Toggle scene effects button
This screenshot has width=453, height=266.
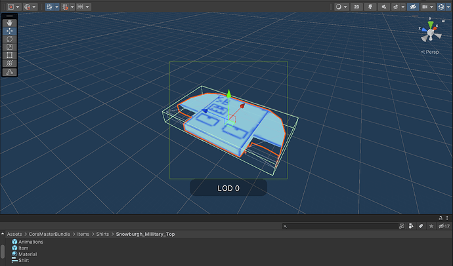click(396, 7)
